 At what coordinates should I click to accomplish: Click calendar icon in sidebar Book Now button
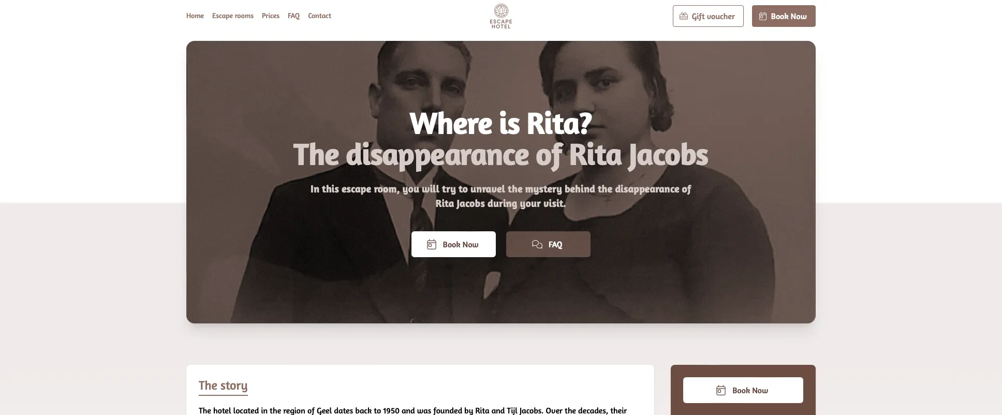click(721, 390)
